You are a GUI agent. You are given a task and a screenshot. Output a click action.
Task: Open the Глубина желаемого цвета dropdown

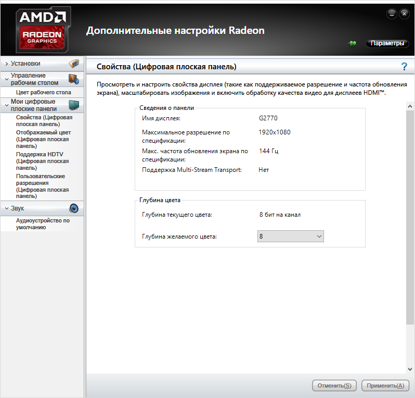point(291,237)
